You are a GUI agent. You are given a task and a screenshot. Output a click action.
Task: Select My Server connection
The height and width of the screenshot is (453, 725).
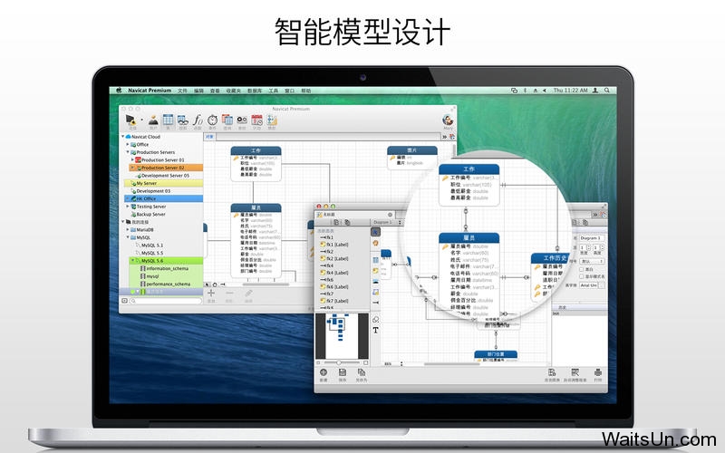[163, 184]
